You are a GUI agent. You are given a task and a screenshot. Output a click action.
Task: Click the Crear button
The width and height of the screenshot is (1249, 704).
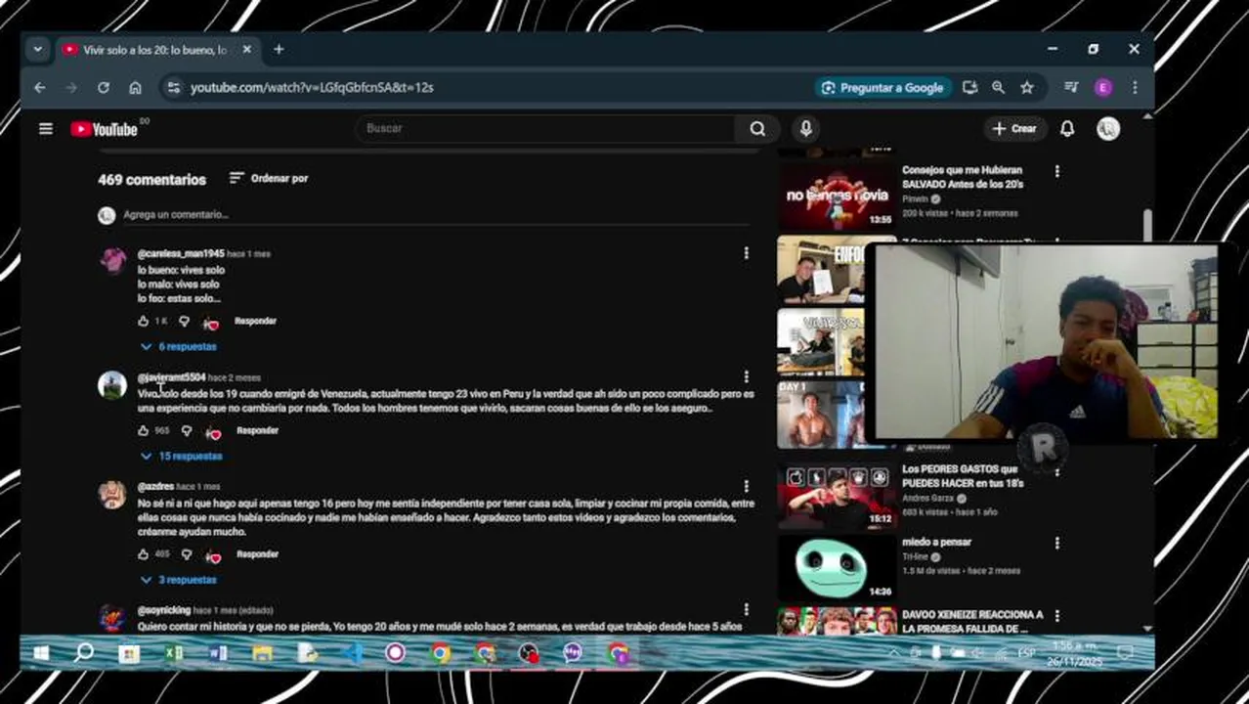coord(1014,128)
